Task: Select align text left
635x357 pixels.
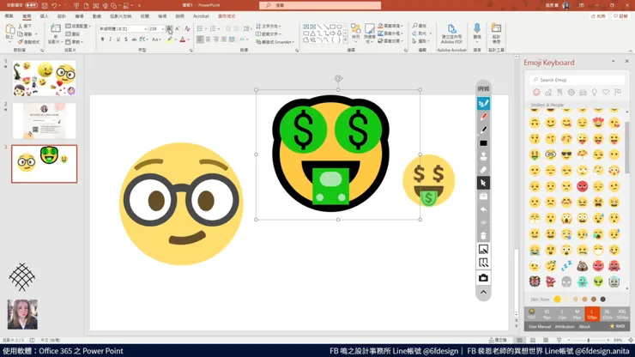Action: pos(200,39)
